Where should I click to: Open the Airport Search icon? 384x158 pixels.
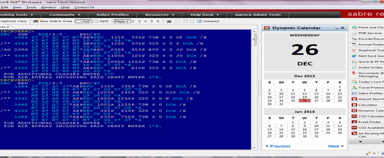coord(354,99)
